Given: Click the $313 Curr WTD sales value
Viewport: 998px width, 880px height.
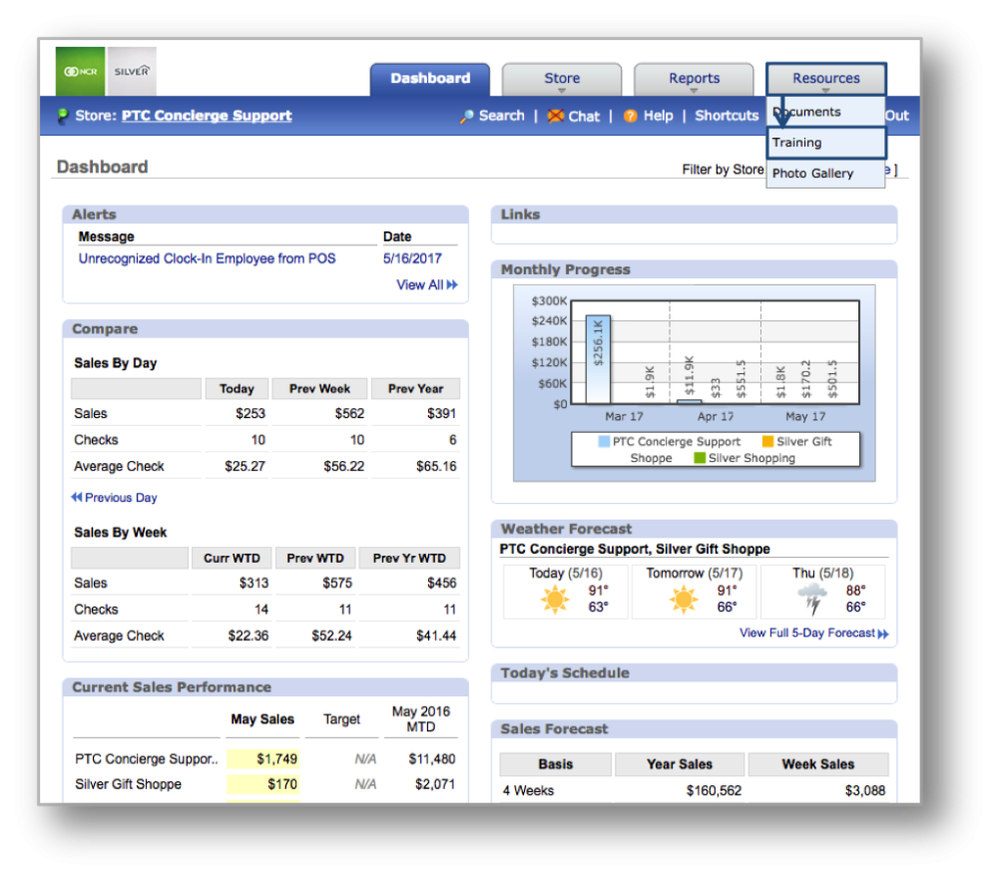Looking at the screenshot, I should [x=253, y=583].
